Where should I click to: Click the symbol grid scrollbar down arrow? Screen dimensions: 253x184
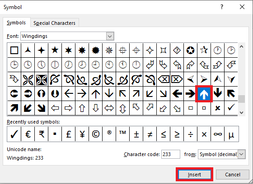(x=241, y=112)
